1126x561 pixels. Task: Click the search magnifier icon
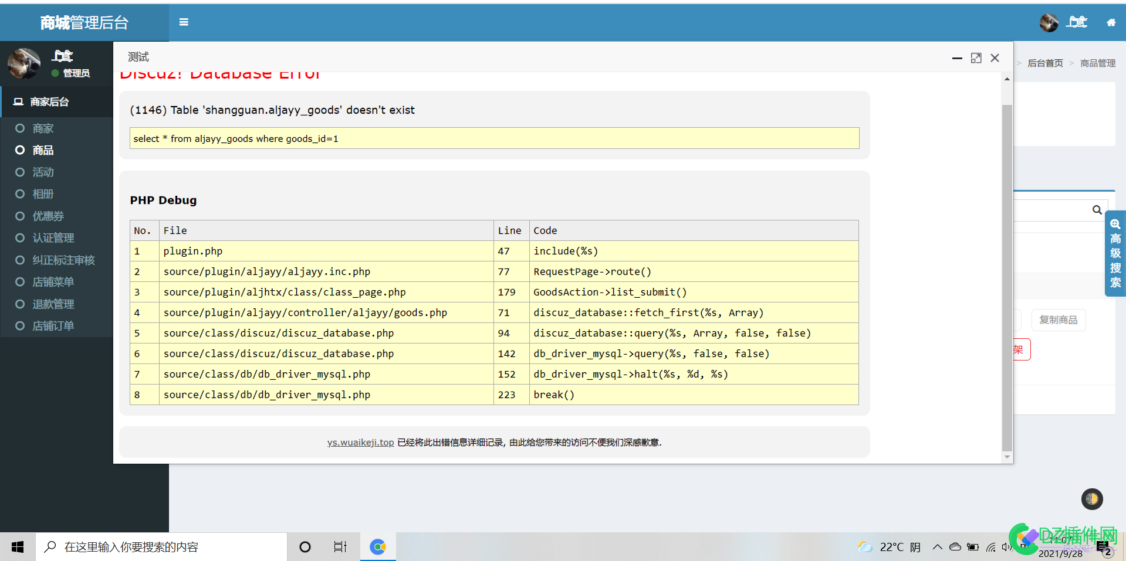point(1097,210)
